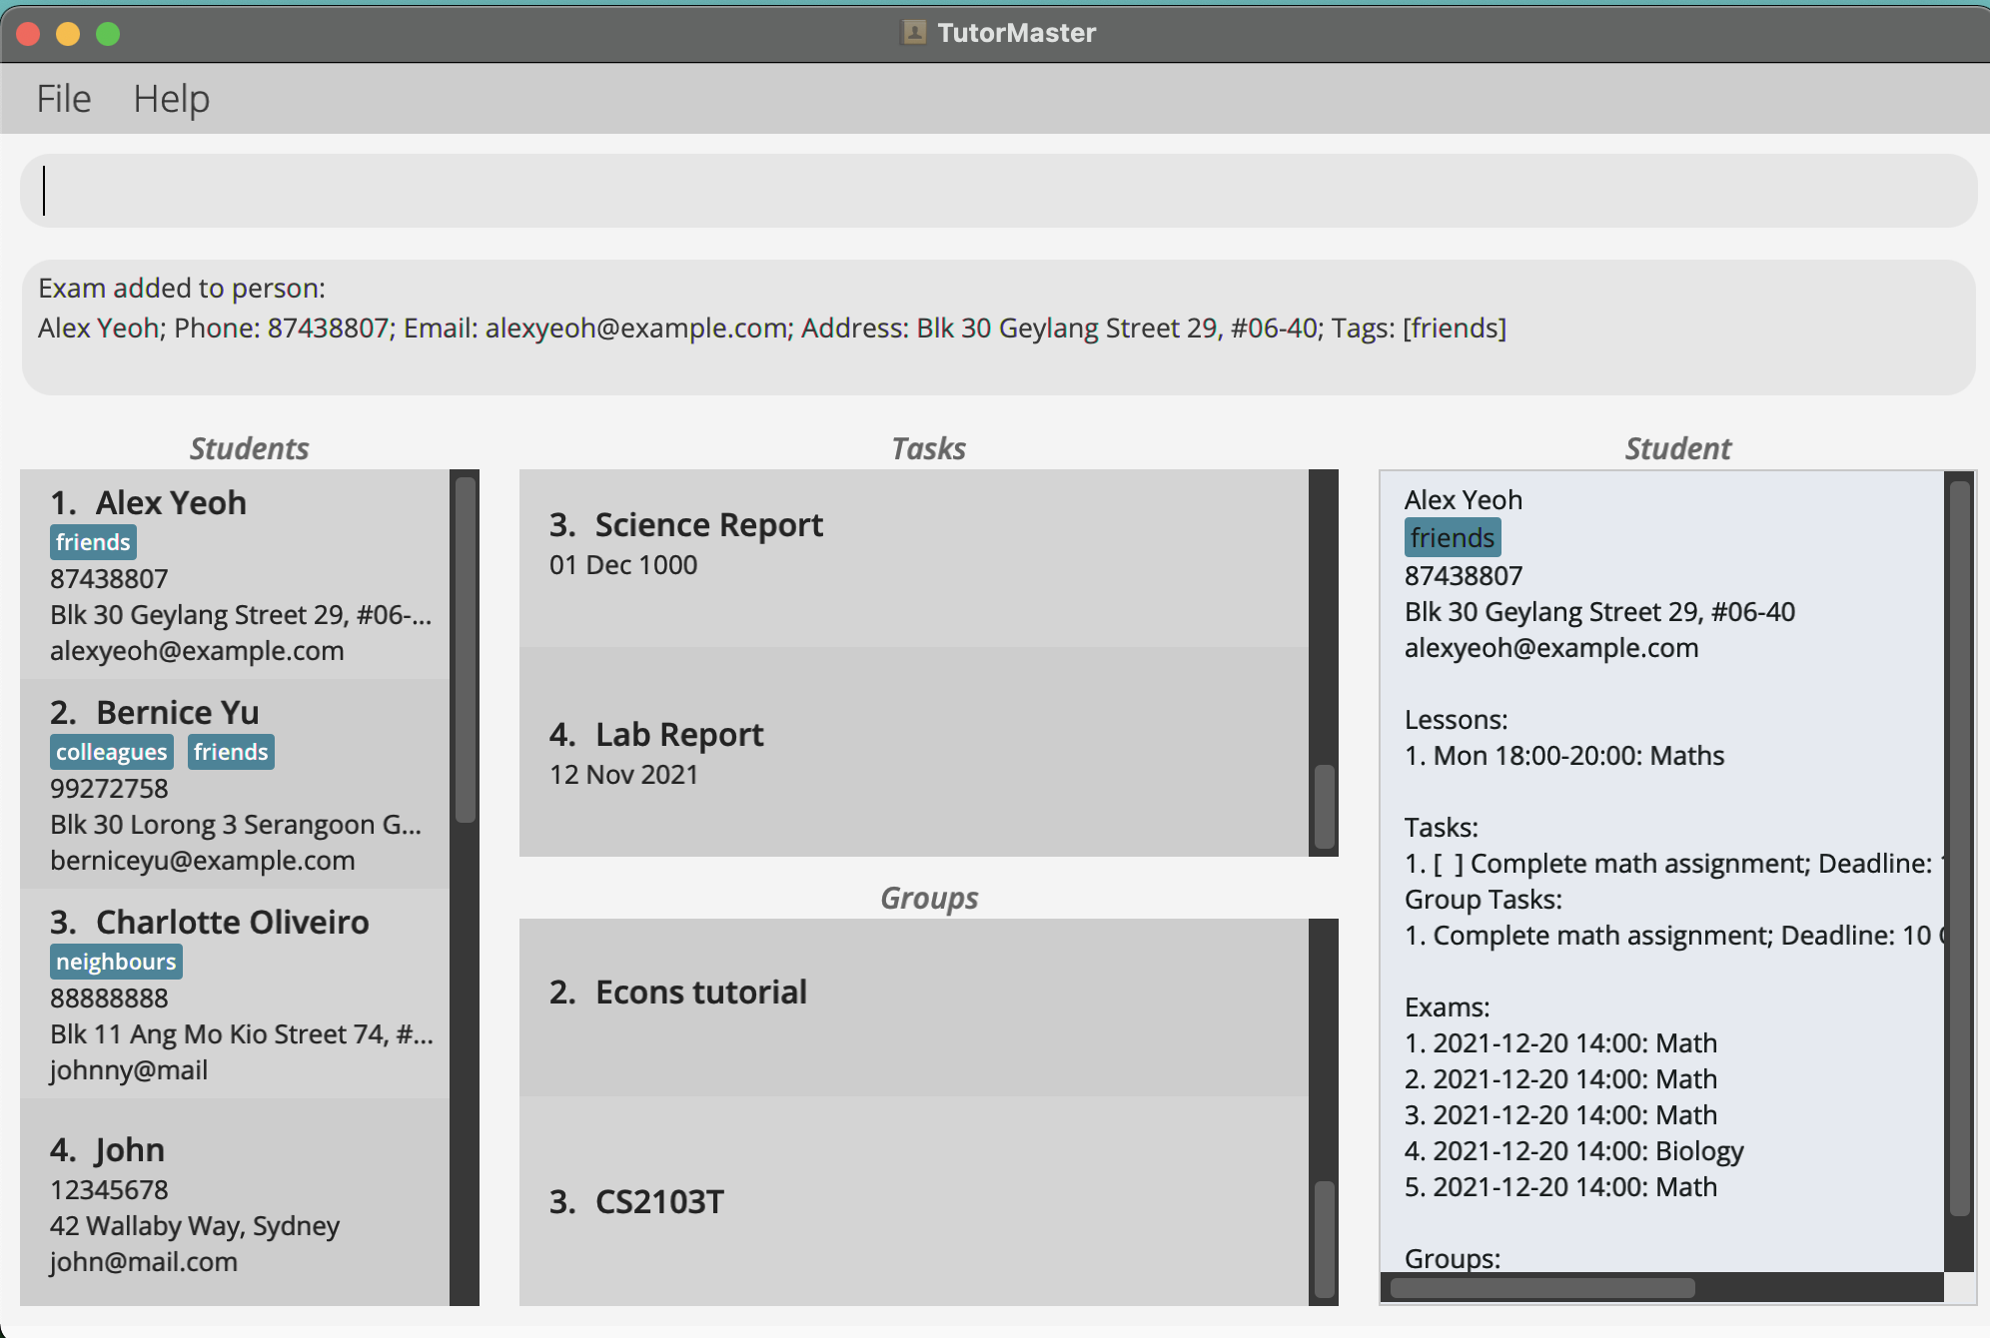Select the Charlotte Oliveiro student card
This screenshot has width=1990, height=1338.
coord(235,995)
